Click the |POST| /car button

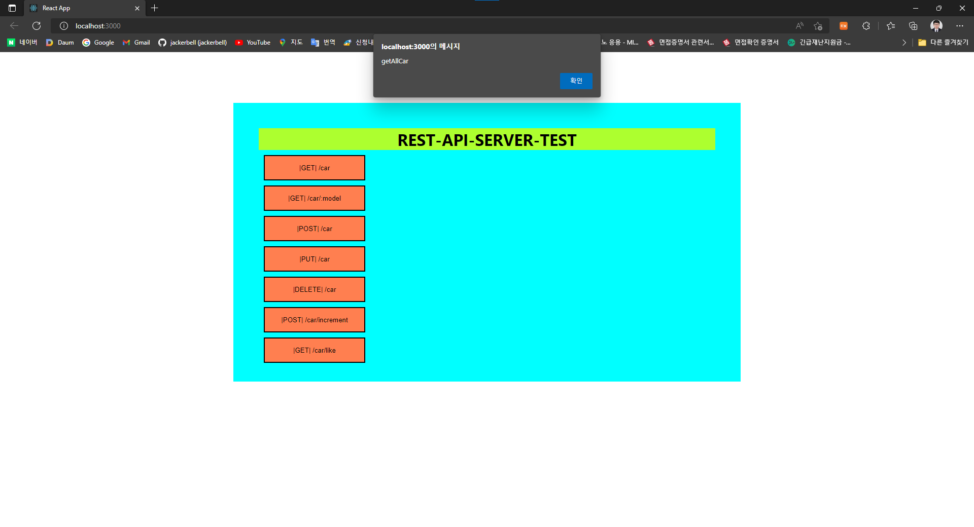(x=315, y=229)
